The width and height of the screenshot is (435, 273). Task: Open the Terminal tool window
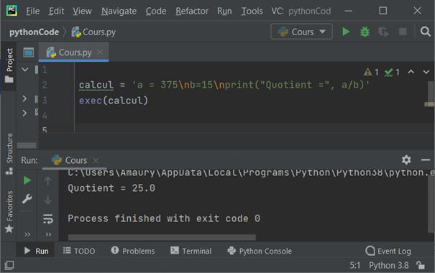[x=191, y=251]
